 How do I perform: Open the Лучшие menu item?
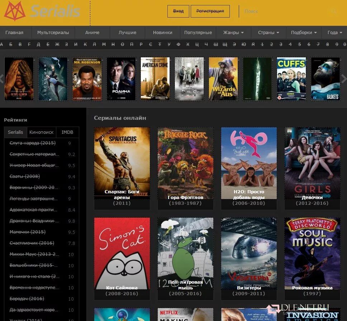(128, 33)
